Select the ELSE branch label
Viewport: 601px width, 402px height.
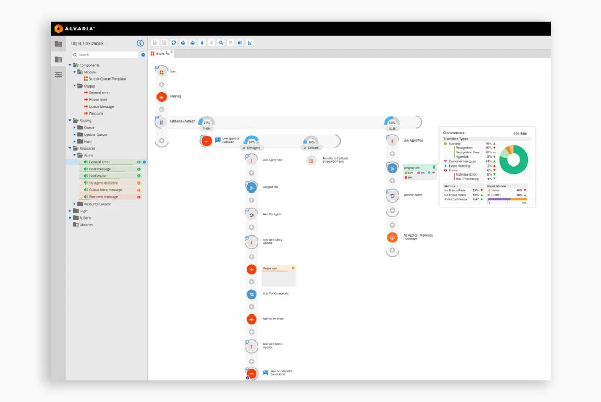coord(392,129)
